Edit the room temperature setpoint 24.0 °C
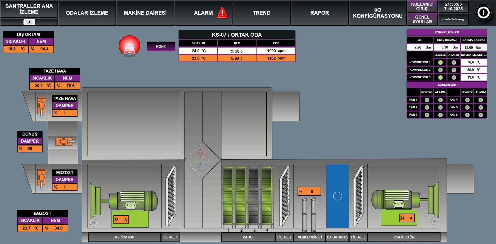The width and height of the screenshot is (496, 244). pos(198,51)
